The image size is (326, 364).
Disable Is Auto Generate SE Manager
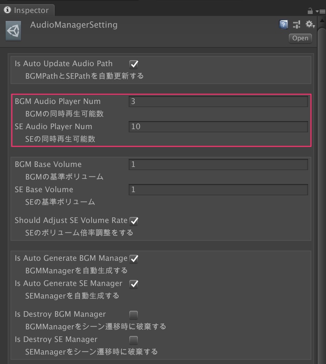134,284
